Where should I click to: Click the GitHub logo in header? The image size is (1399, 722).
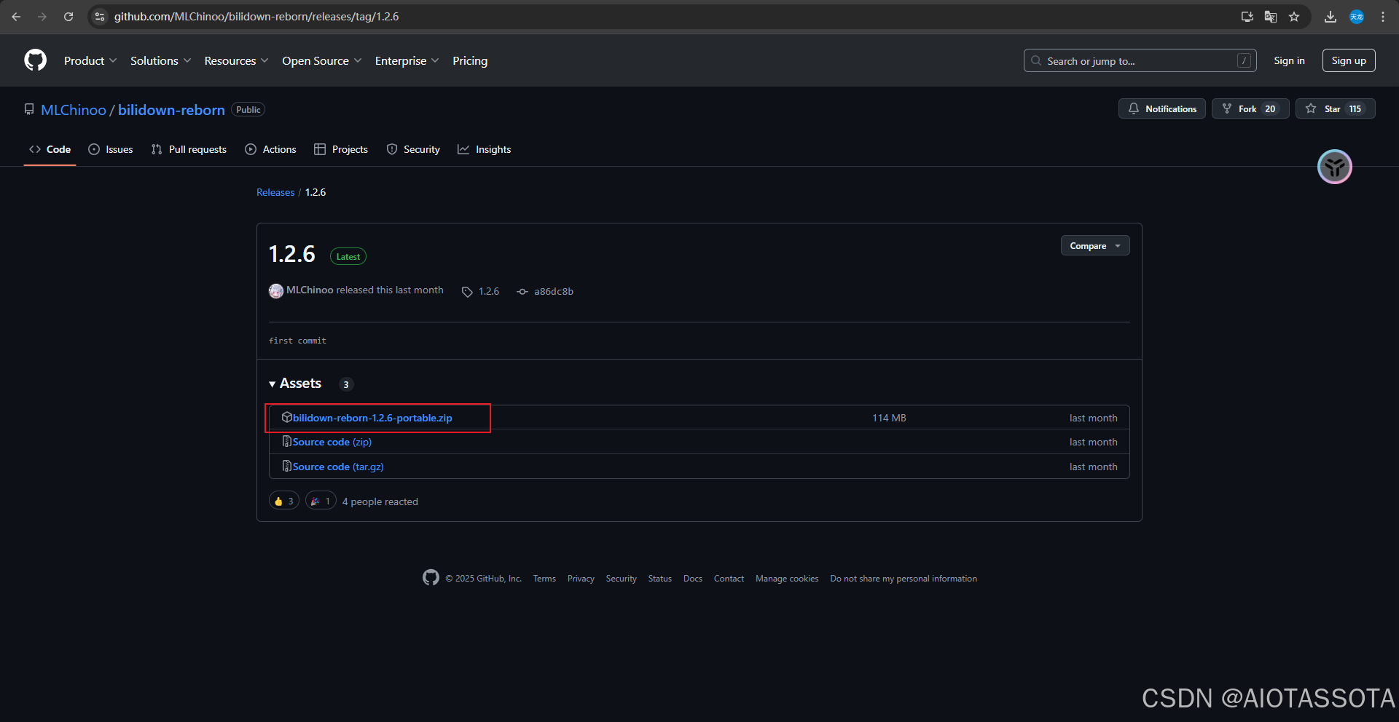click(x=35, y=60)
